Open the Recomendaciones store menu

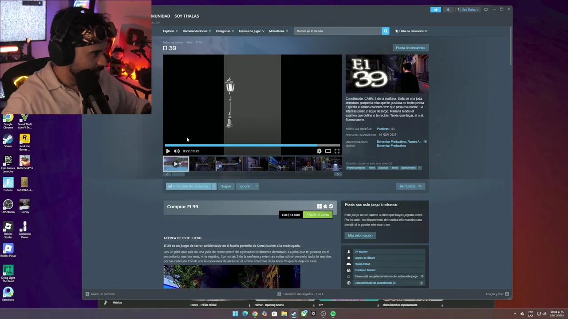(197, 31)
